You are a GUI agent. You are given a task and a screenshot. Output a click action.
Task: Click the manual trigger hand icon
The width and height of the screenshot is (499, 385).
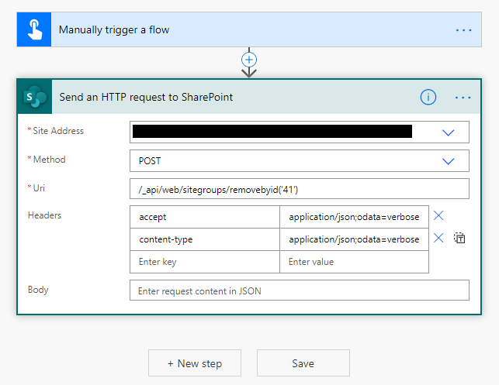coord(34,29)
